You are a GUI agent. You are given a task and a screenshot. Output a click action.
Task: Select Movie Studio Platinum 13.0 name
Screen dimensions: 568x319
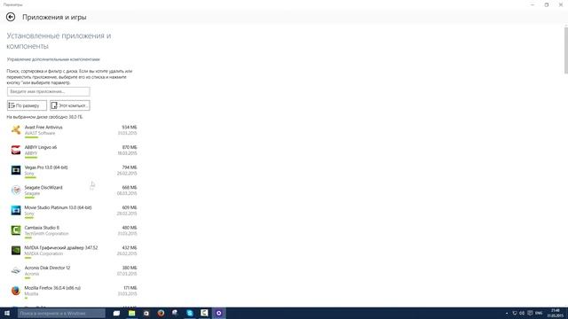58,207
